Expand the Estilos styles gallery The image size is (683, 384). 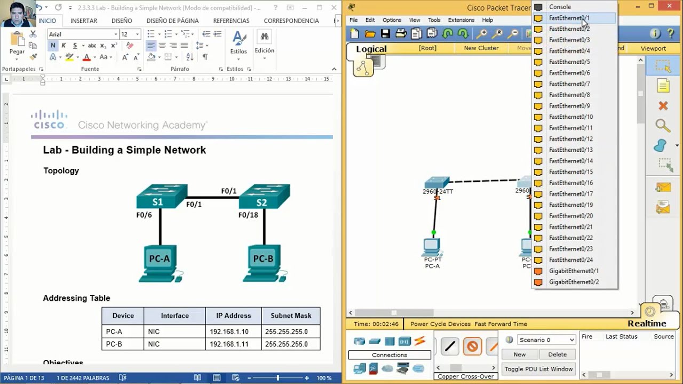tap(239, 46)
